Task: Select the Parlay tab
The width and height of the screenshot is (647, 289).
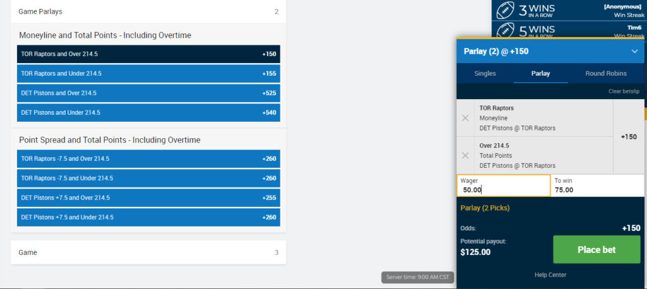Action: tap(541, 73)
